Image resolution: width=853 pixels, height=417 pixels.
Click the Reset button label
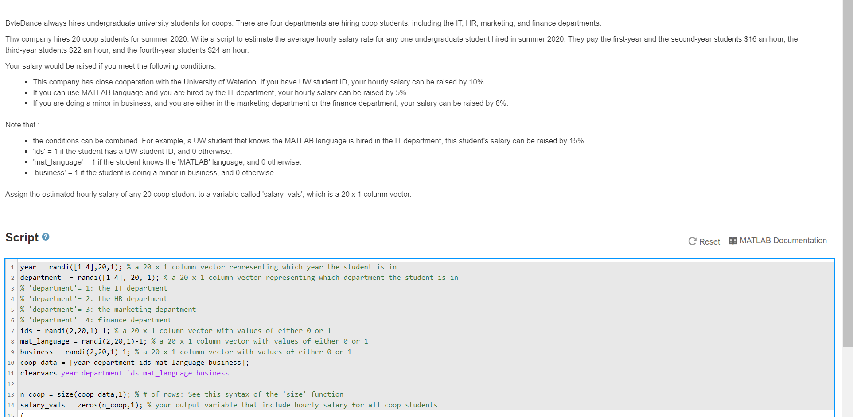(x=709, y=241)
